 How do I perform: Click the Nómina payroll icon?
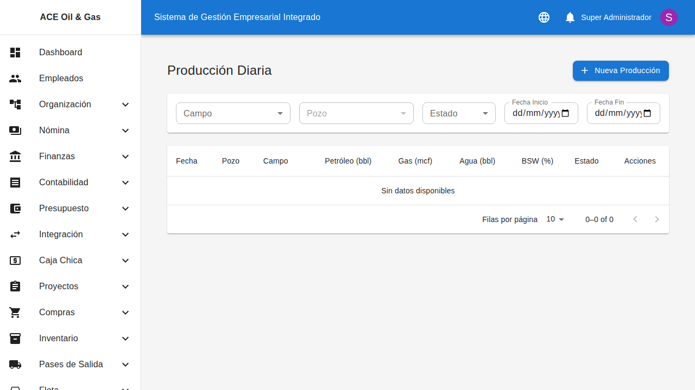coord(15,131)
